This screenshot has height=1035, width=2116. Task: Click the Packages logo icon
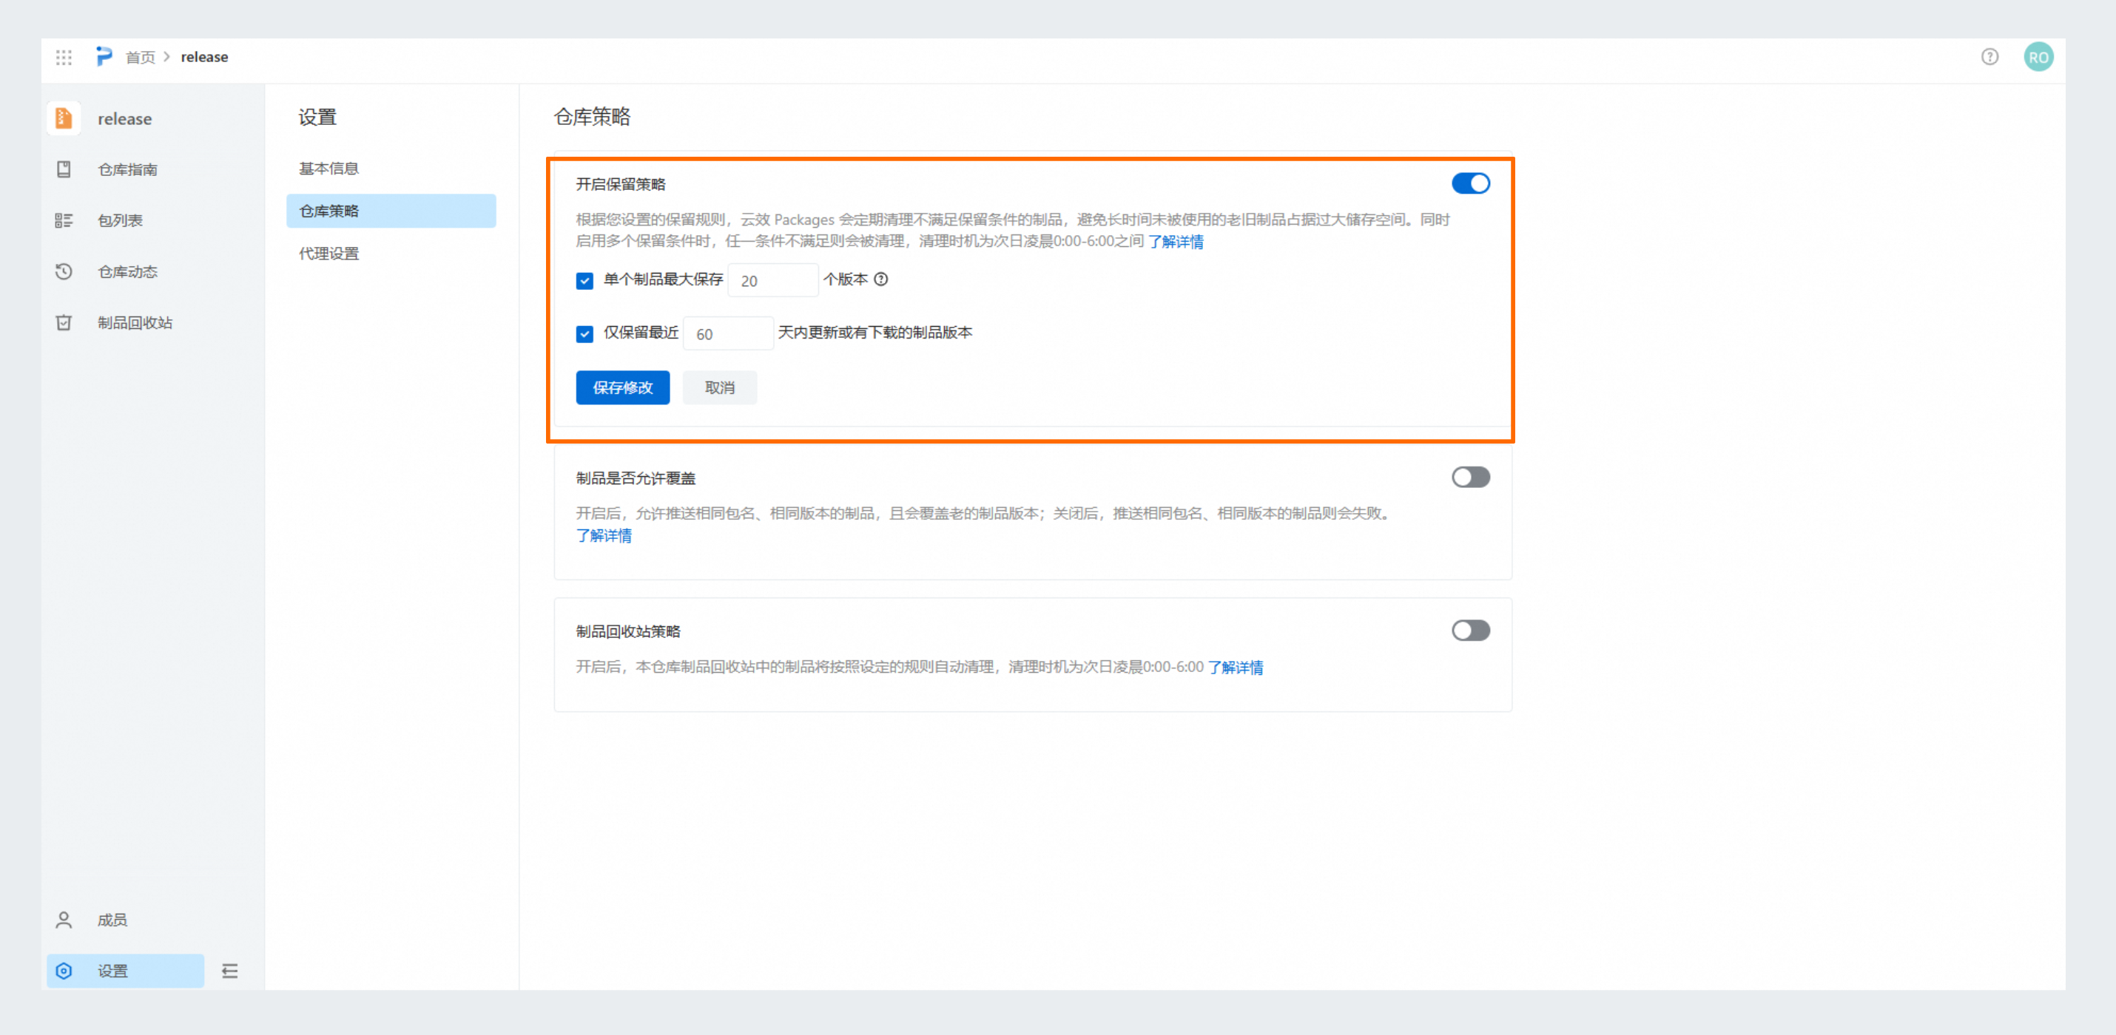(104, 57)
